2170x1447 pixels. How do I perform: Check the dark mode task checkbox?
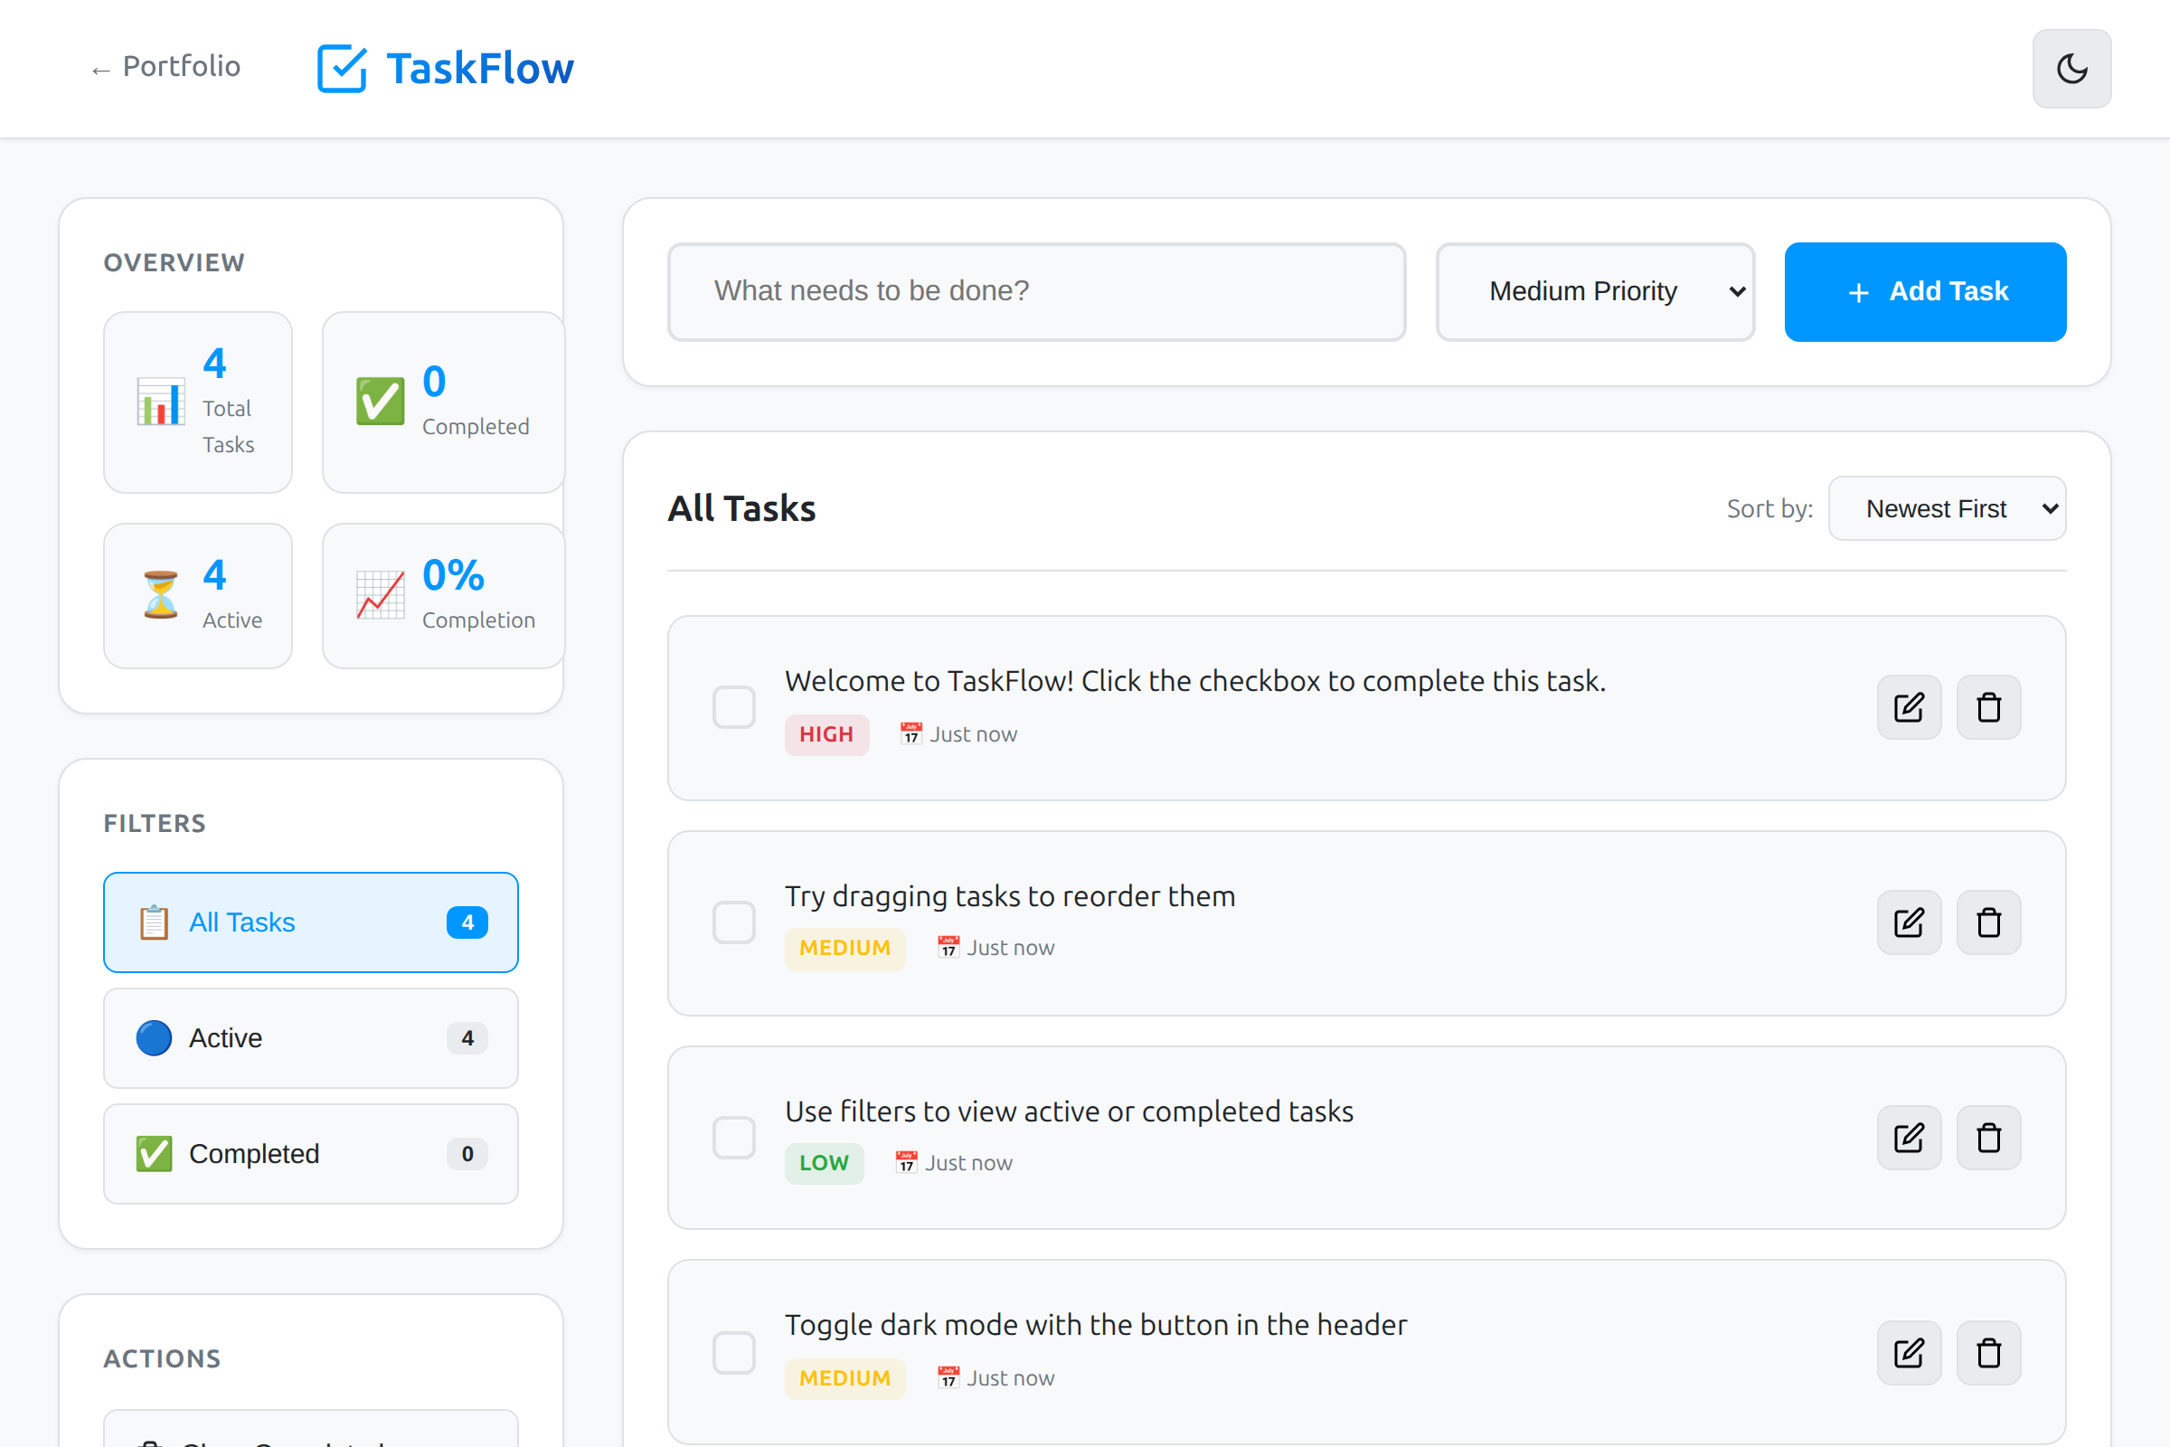(733, 1352)
